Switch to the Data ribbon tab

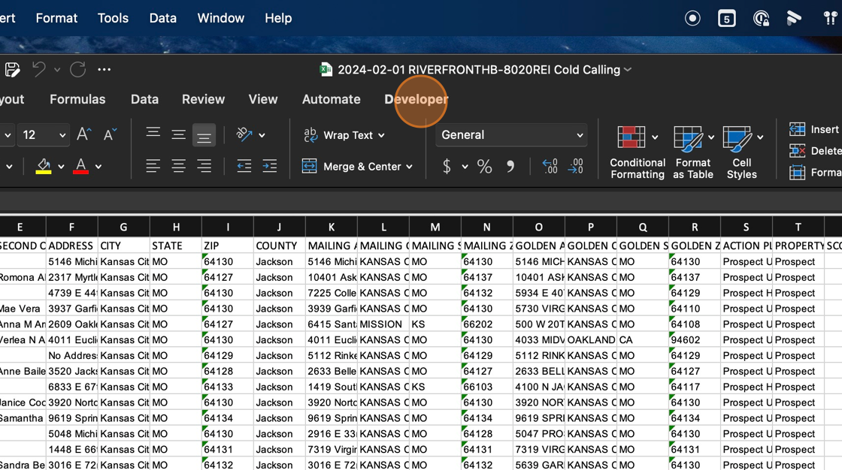pos(144,99)
